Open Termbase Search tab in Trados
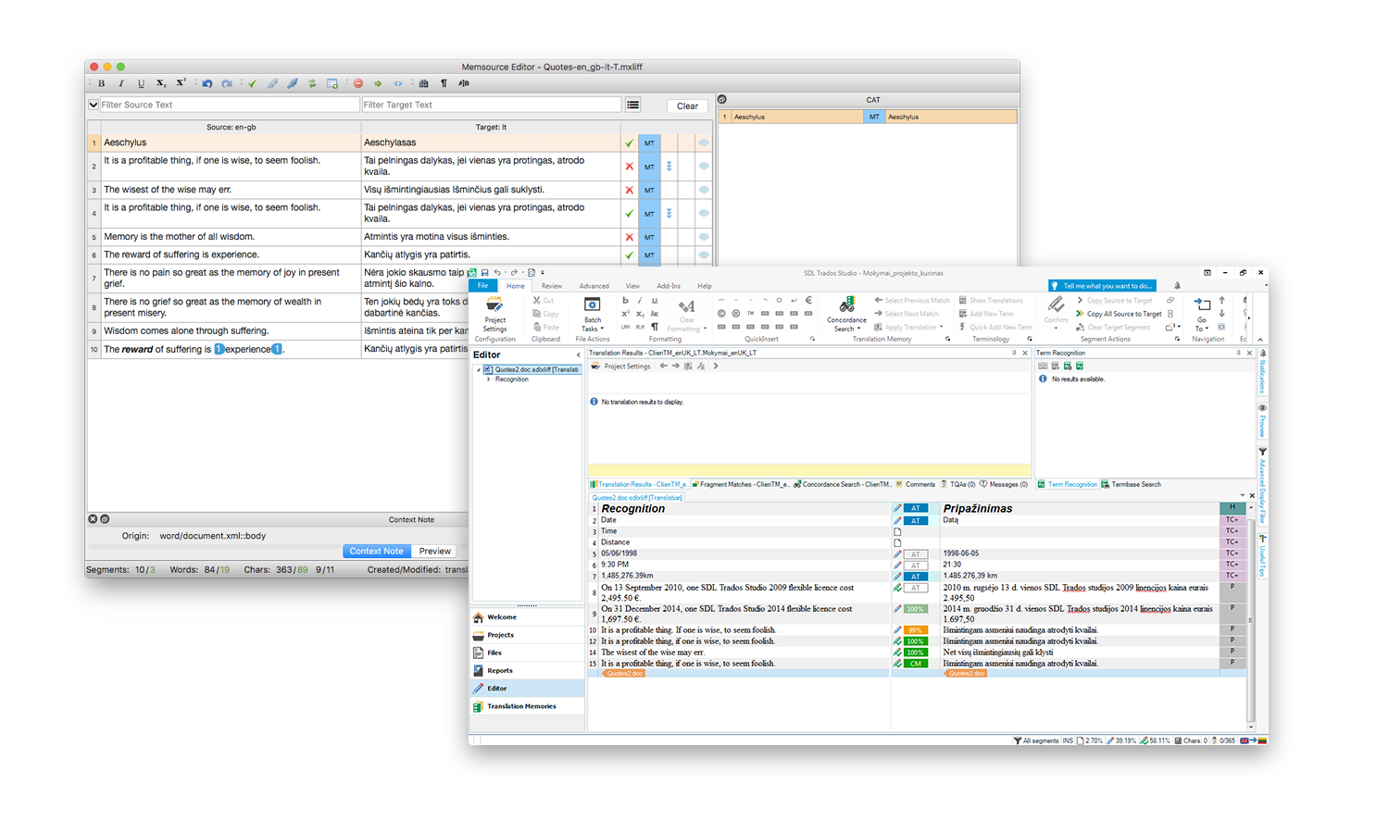Viewport: 1389px width, 833px height. coord(1131,484)
